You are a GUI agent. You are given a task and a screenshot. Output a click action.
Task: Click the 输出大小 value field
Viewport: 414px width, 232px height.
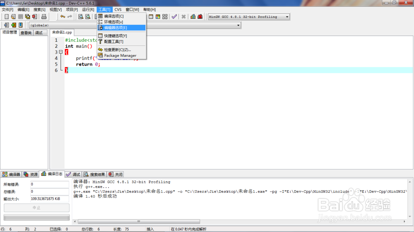point(49,199)
